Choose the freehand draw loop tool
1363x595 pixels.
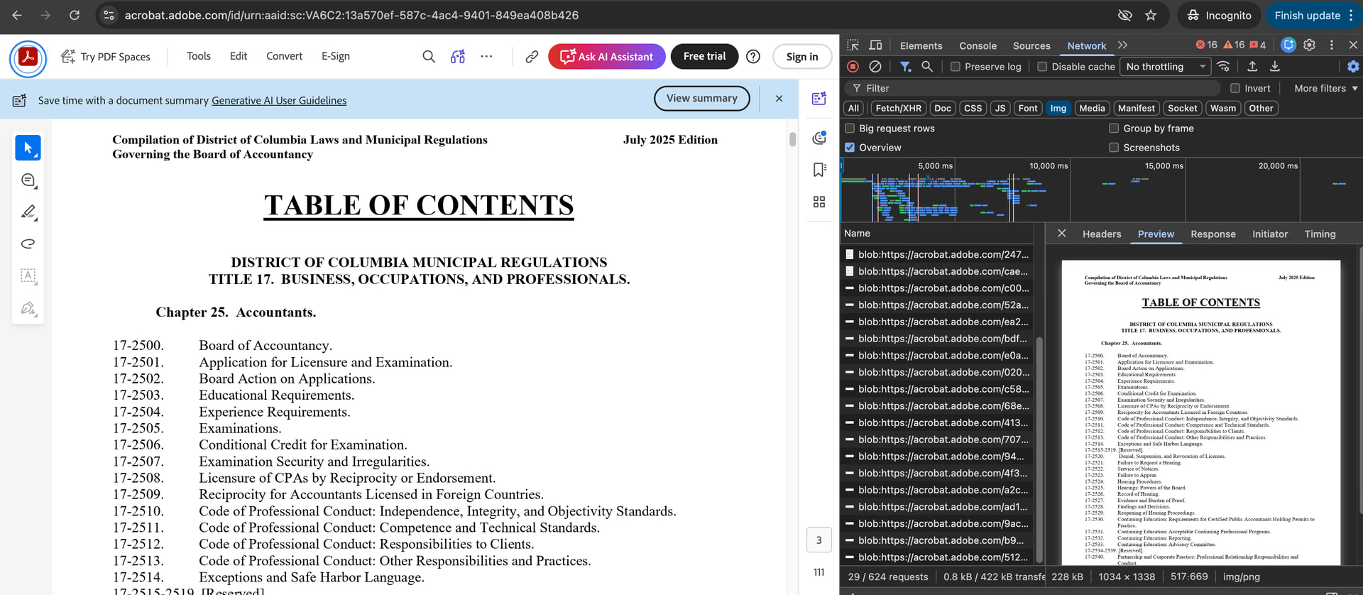click(28, 244)
